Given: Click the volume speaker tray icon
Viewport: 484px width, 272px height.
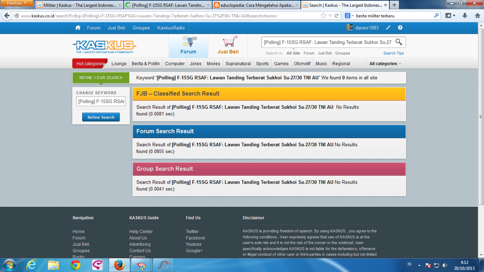Looking at the screenshot, I should coord(445,265).
